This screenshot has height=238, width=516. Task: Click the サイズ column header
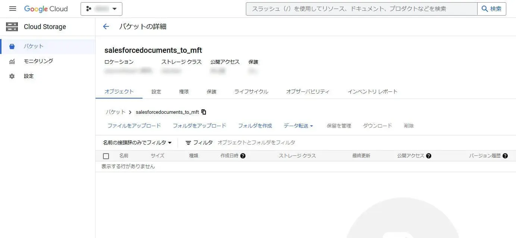[157, 156]
